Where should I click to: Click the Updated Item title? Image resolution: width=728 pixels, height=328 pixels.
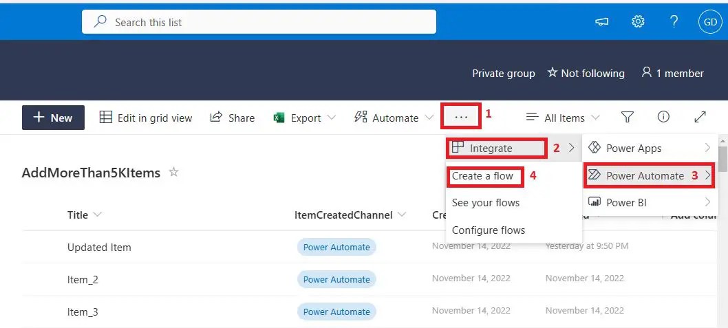pos(99,248)
